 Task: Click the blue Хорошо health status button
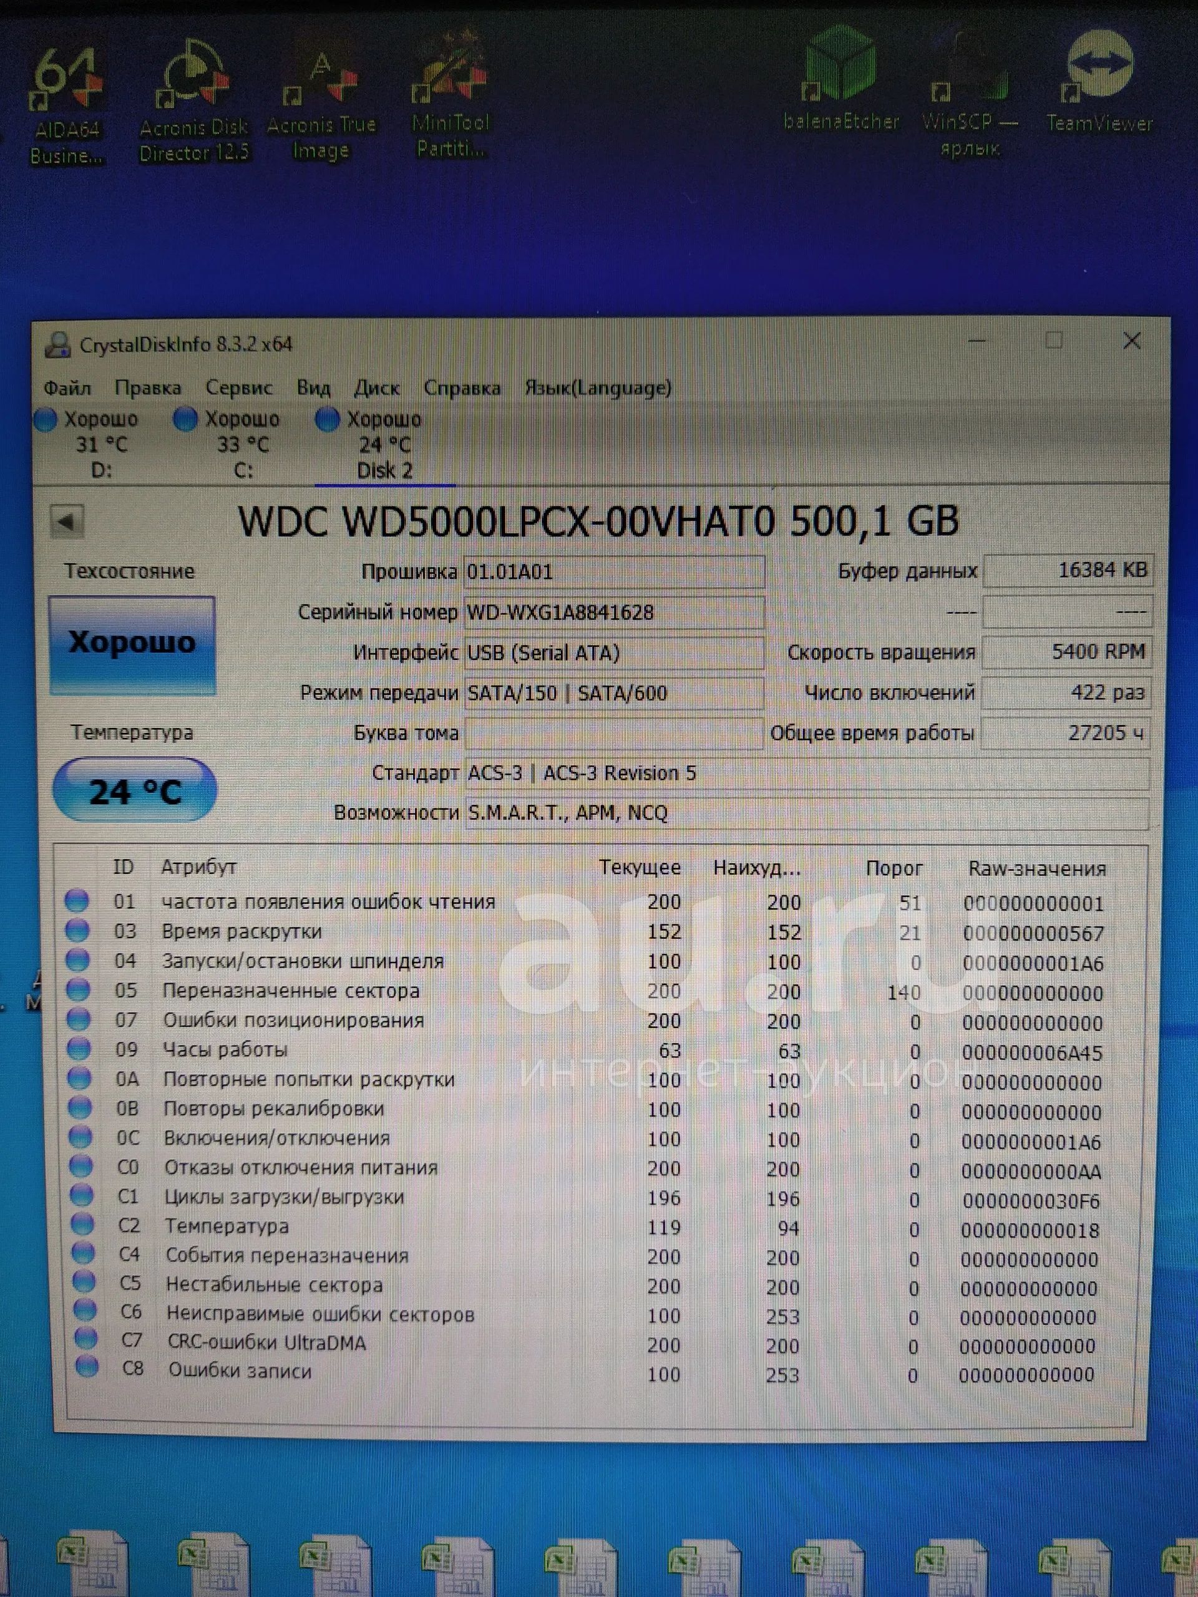[132, 644]
